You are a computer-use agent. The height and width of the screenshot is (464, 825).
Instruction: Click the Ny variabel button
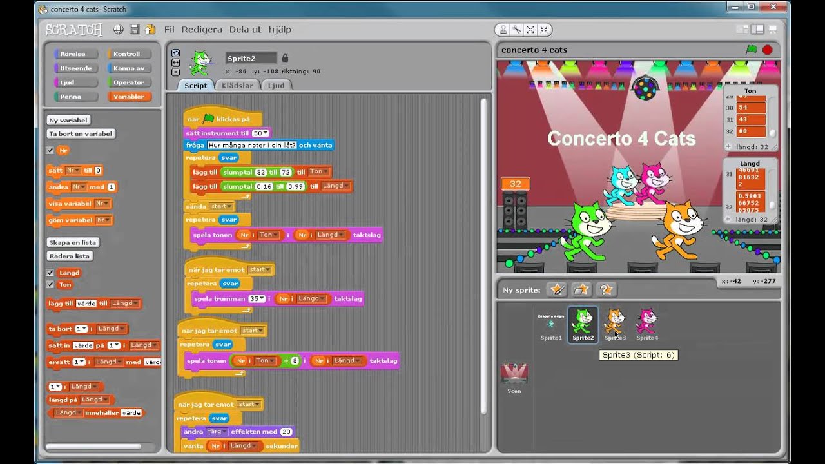click(x=68, y=120)
